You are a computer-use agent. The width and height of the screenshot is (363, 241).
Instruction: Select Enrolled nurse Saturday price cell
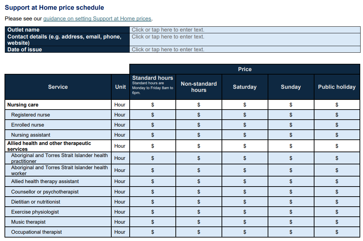245,125
